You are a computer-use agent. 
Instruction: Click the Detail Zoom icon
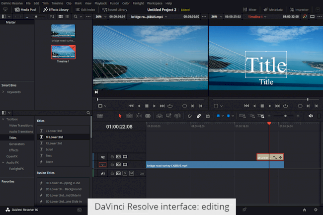pos(252,116)
